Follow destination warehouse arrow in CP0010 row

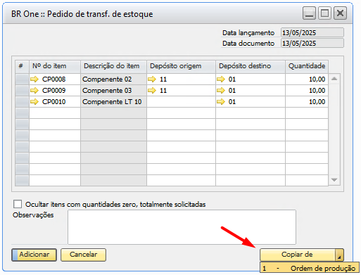pos(221,102)
